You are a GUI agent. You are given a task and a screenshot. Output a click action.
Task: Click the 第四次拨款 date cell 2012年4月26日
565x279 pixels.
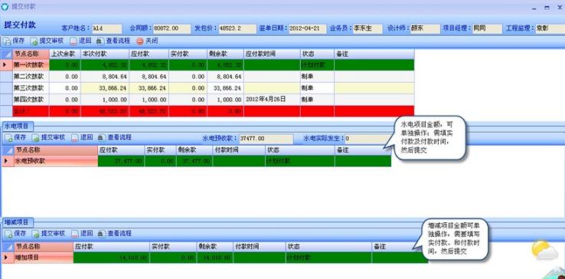[272, 99]
